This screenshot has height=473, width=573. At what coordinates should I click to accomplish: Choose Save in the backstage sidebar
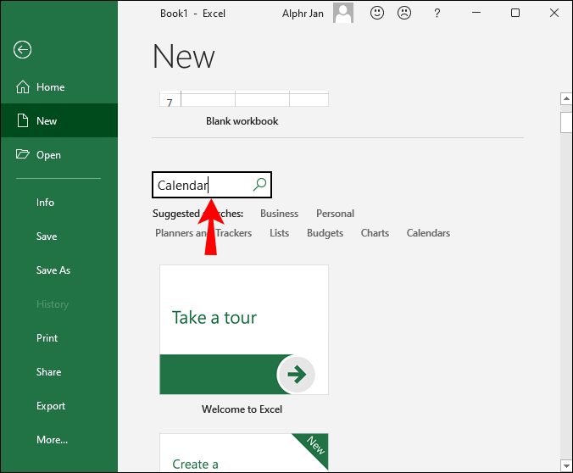[x=47, y=236]
